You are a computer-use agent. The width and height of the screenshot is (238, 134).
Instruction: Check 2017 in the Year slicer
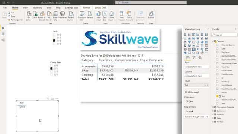[x=54, y=38]
